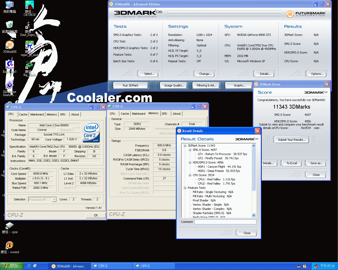The height and width of the screenshot is (270, 338).
Task: Click the Comment input field
Action: point(225,222)
